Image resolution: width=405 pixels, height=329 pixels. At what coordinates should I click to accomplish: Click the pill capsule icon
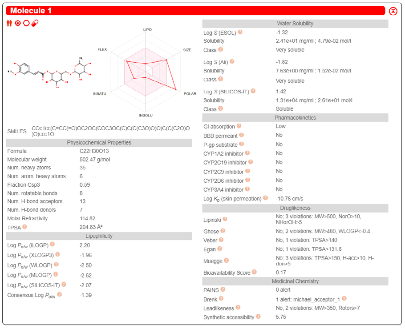click(x=35, y=23)
